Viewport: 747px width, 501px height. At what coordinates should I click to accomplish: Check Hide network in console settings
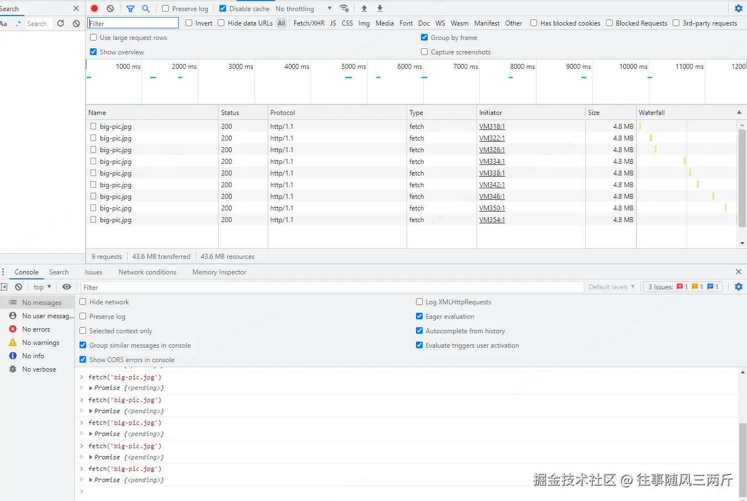pyautogui.click(x=83, y=302)
